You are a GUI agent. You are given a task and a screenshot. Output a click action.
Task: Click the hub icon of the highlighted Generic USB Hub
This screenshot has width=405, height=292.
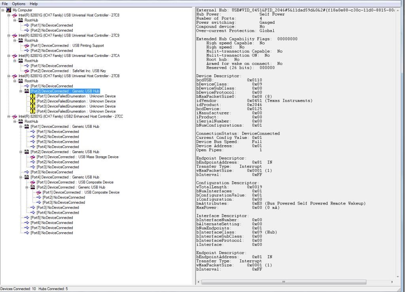click(26, 91)
